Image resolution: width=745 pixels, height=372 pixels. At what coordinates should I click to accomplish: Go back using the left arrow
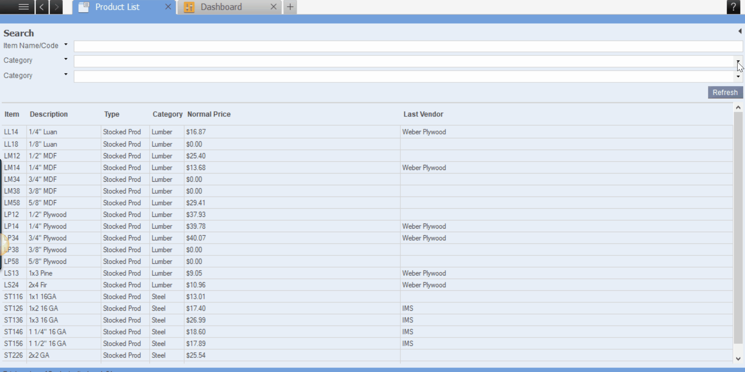(42, 7)
